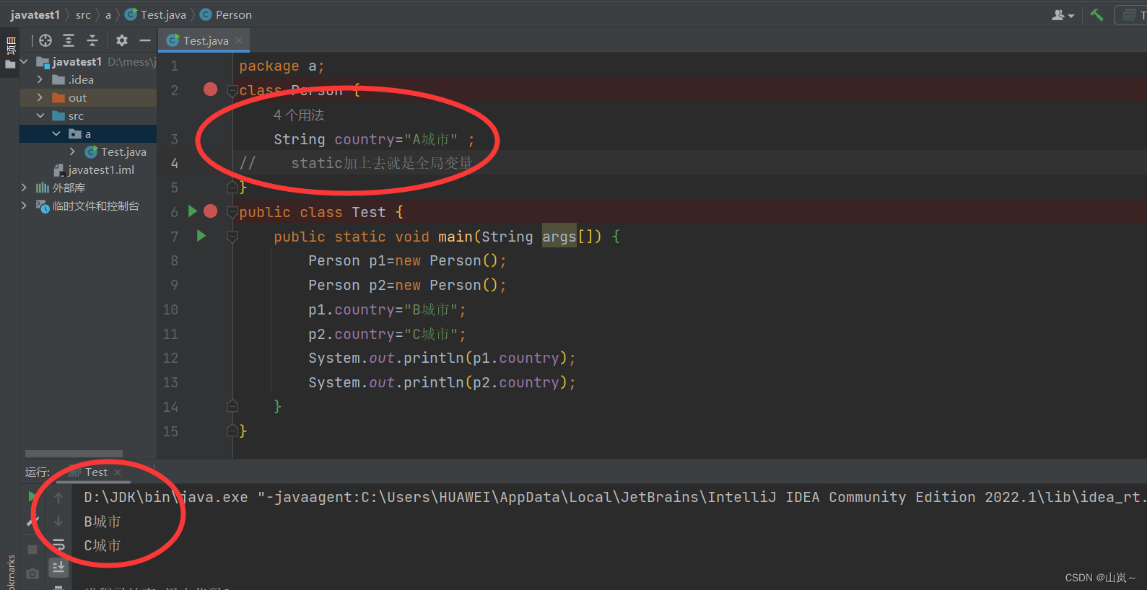Select Test.java in project tree
Image resolution: width=1147 pixels, height=590 pixels.
click(x=115, y=151)
